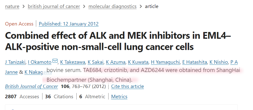Open author K Takezawa

pyautogui.click(x=73, y=62)
